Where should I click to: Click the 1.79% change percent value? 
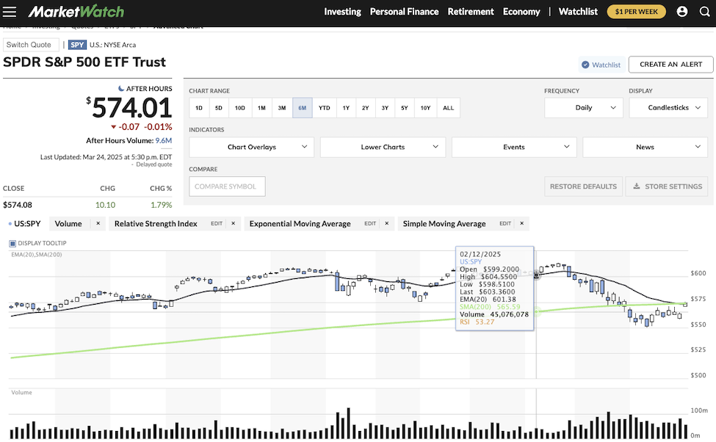[x=161, y=205]
